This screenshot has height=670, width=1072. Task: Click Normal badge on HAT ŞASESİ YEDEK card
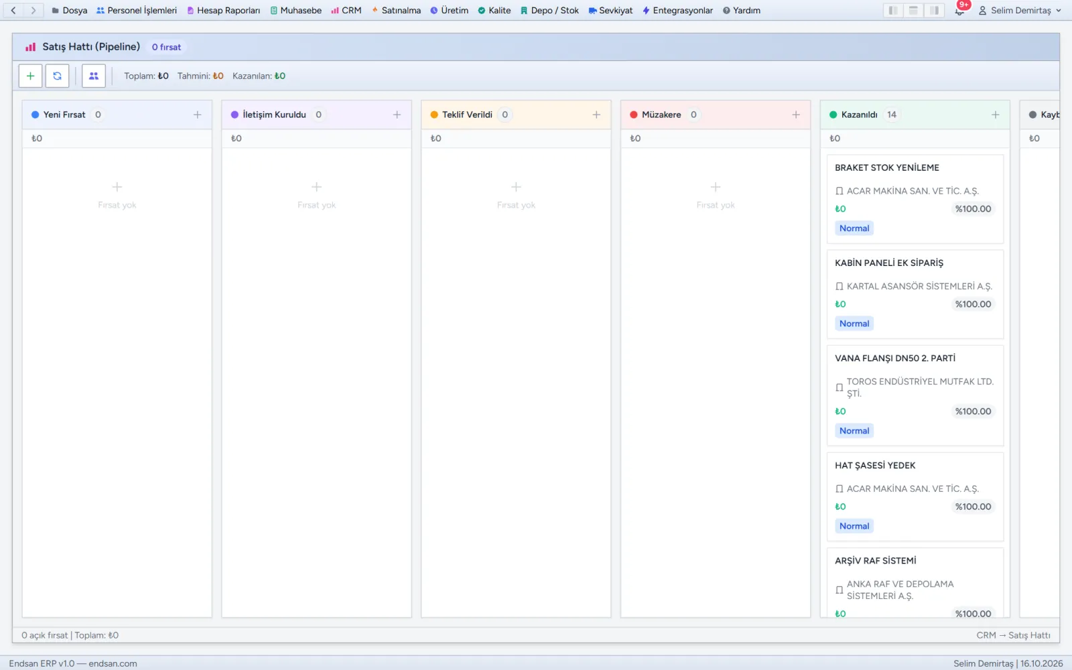[x=854, y=526]
